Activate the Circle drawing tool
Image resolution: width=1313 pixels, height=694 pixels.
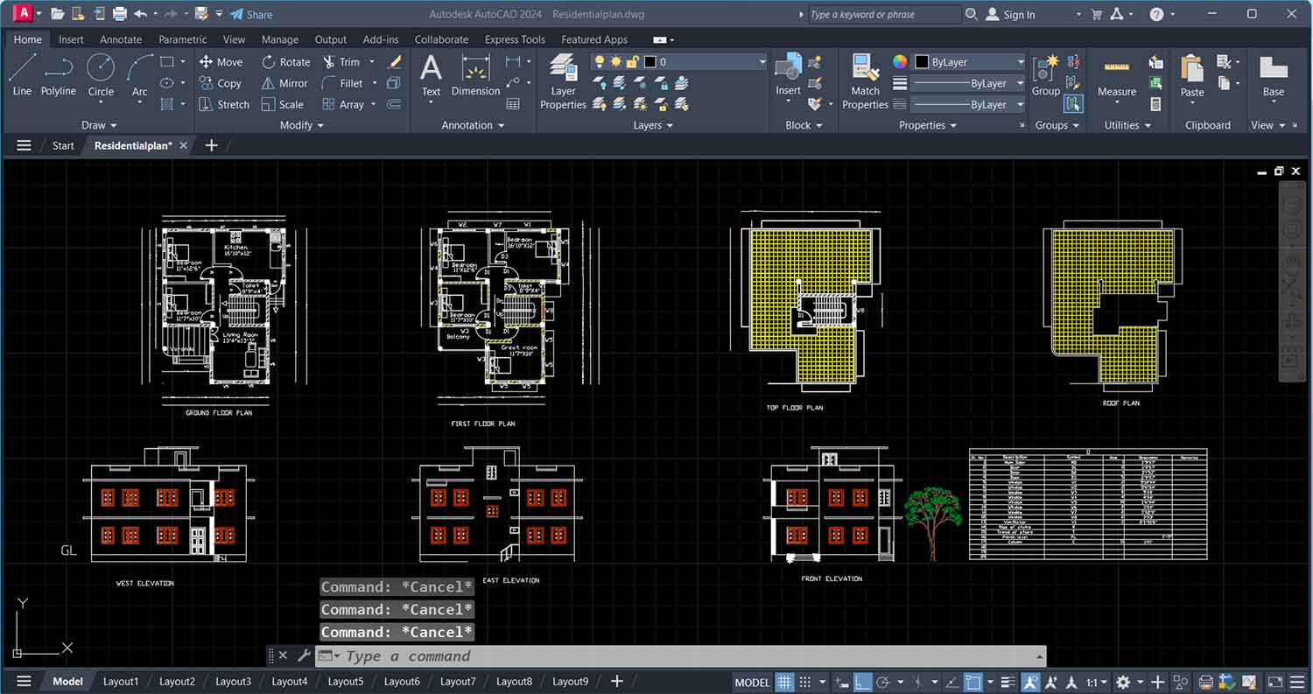point(100,77)
